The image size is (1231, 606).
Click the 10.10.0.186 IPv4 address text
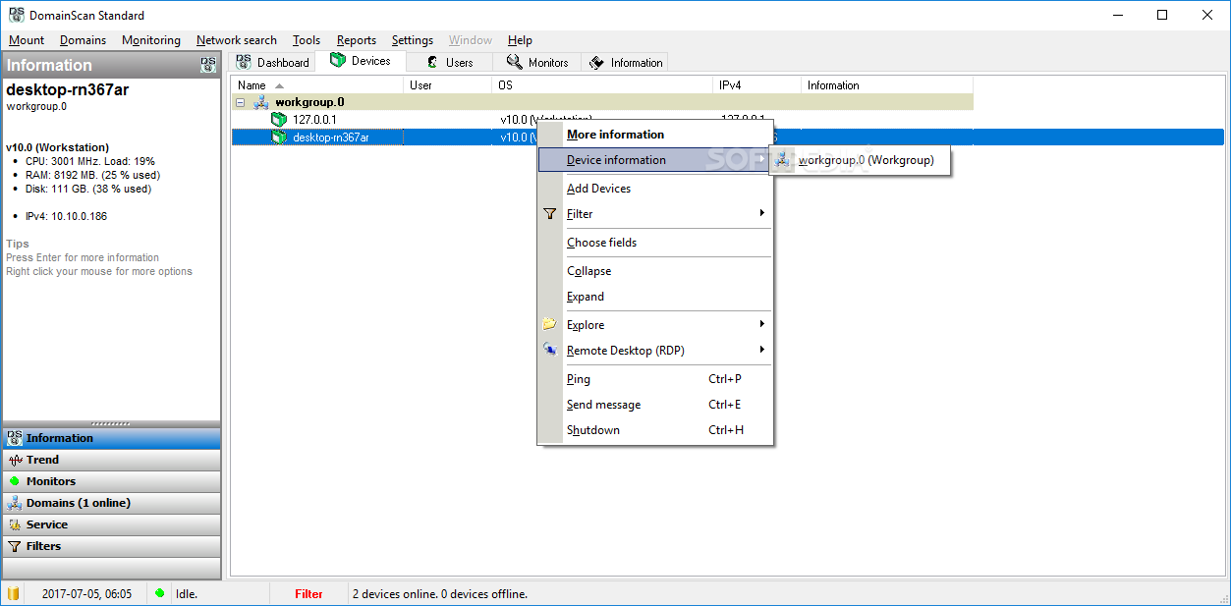(80, 216)
